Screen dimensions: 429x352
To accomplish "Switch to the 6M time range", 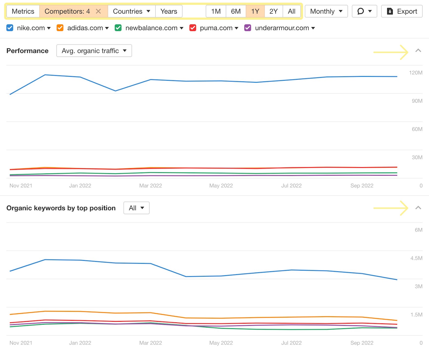I will 236,11.
